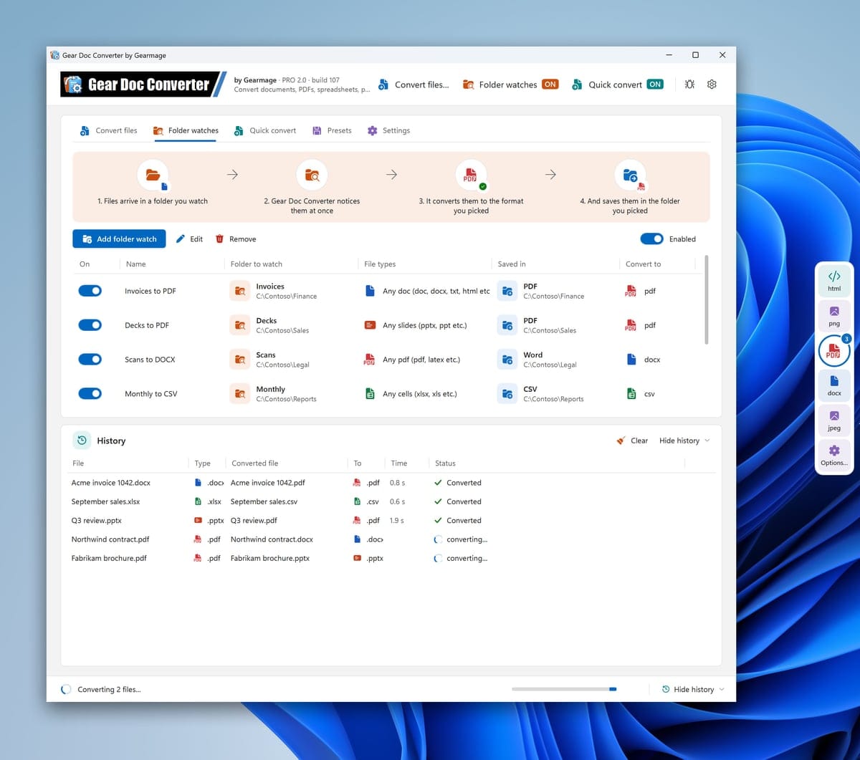Click the csv icon in Monthly to CSV row

pos(631,394)
